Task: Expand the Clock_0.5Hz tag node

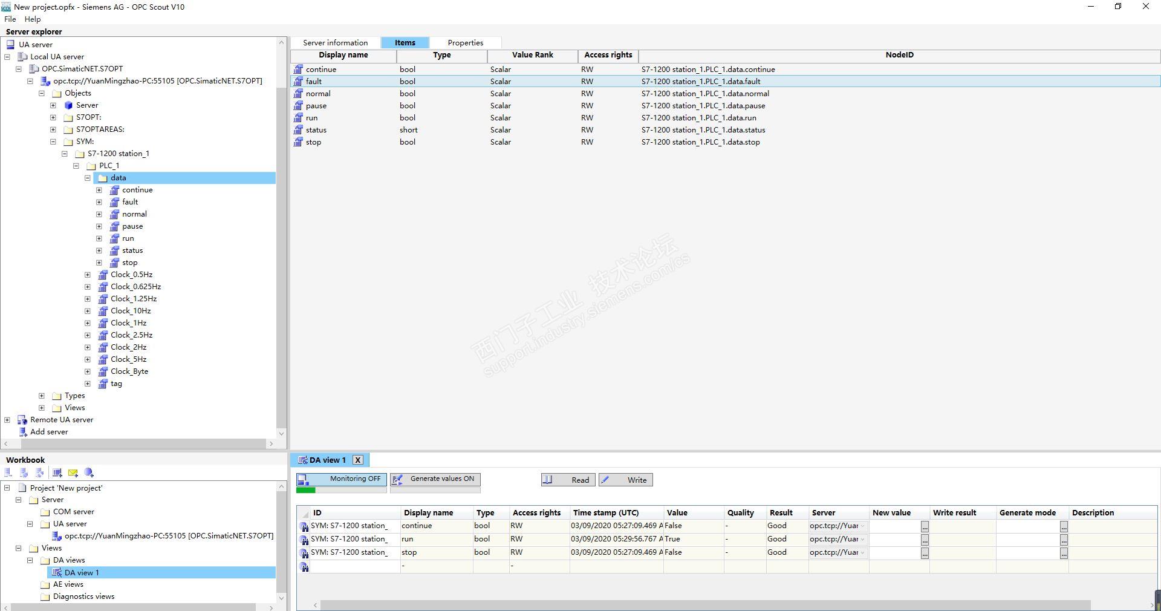Action: click(88, 275)
